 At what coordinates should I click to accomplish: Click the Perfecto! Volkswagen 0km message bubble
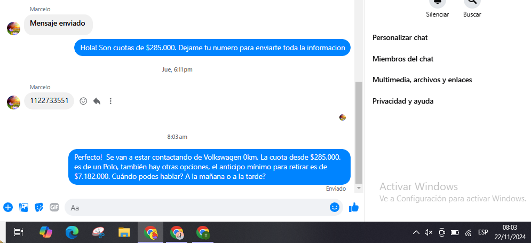[209, 167]
